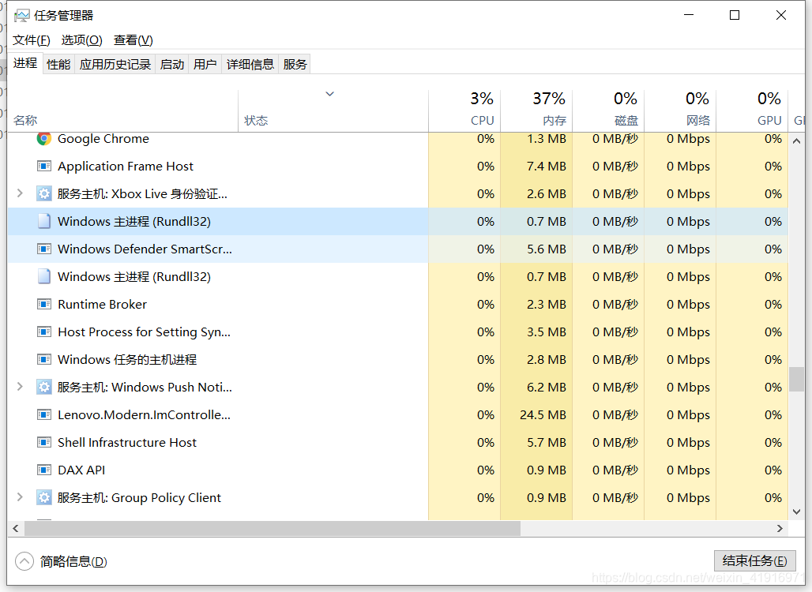
Task: Click the Lenovo.Modern.ImController icon
Action: pyautogui.click(x=44, y=414)
